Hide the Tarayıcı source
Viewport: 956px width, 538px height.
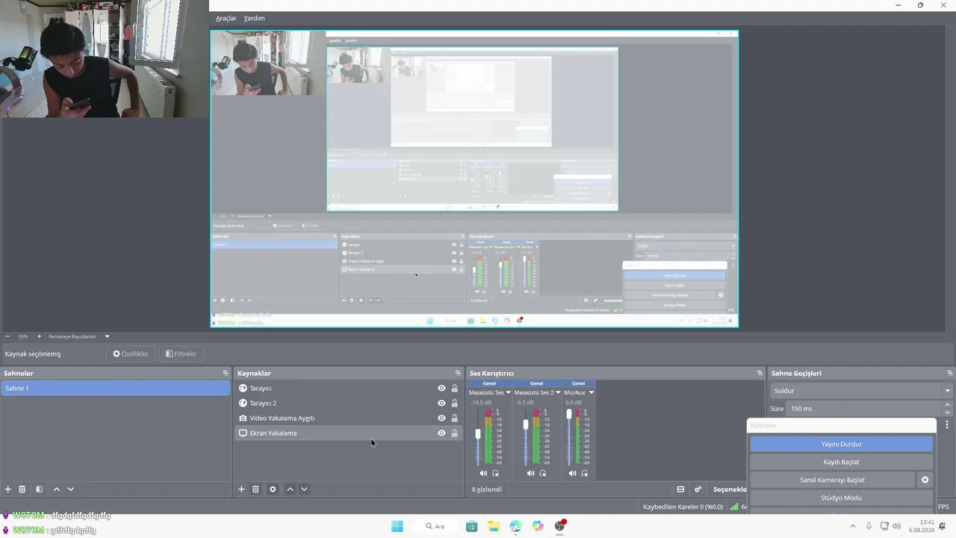click(441, 389)
